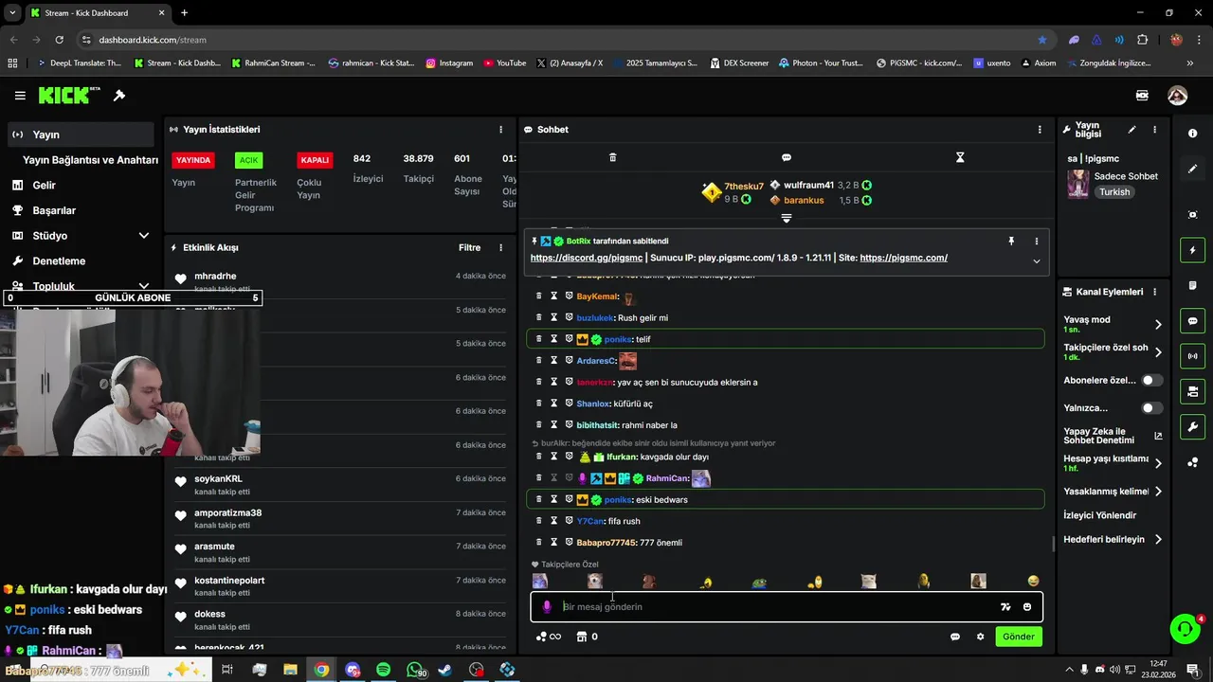The image size is (1213, 682).
Task: Expand the Stüdyo sidebar section
Action: tap(144, 236)
